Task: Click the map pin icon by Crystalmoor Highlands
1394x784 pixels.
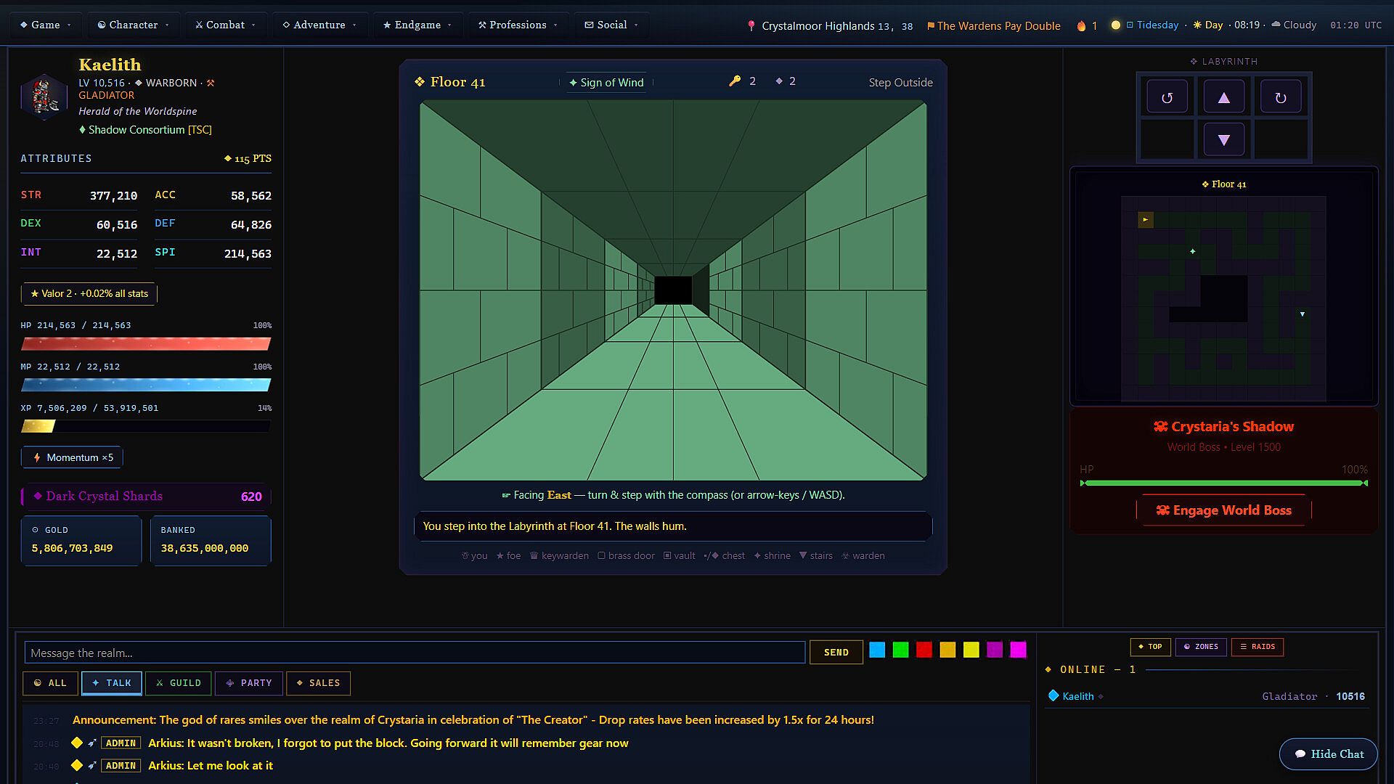Action: (x=751, y=26)
